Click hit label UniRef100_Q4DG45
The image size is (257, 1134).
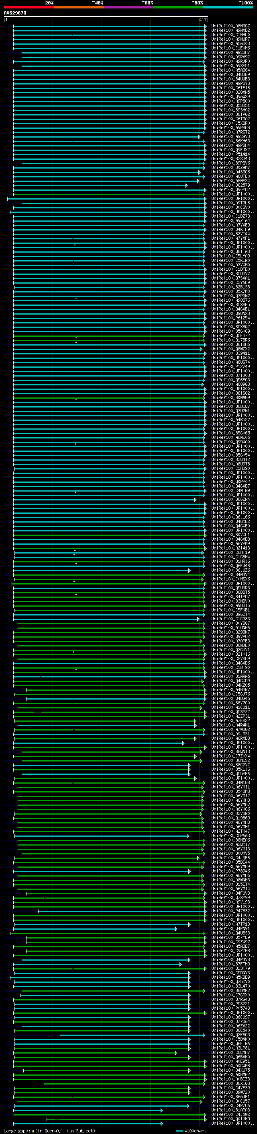click(x=230, y=698)
